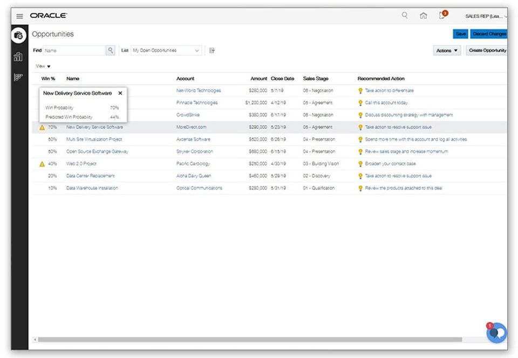This screenshot has width=518, height=358.
Task: Open the SALES REP user menu
Action: (x=486, y=16)
